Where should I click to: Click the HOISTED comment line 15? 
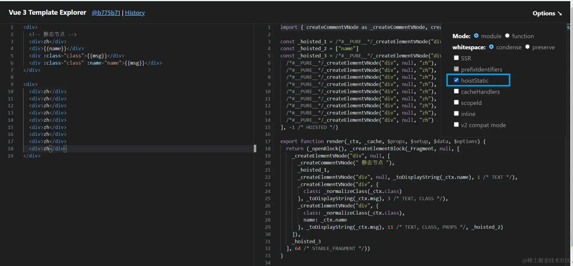click(x=309, y=127)
